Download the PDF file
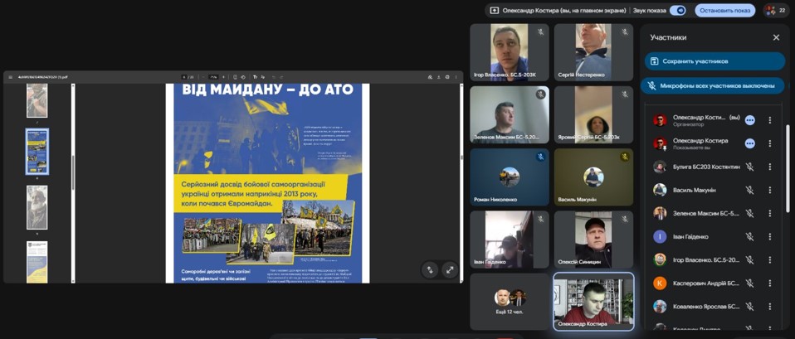Viewport: 795px width, 339px height. pos(439,77)
